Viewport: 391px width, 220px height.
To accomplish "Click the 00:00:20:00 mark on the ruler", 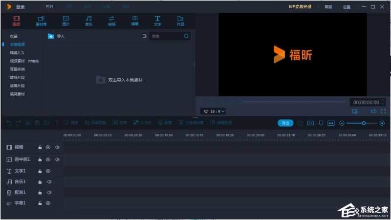I will tap(255, 135).
